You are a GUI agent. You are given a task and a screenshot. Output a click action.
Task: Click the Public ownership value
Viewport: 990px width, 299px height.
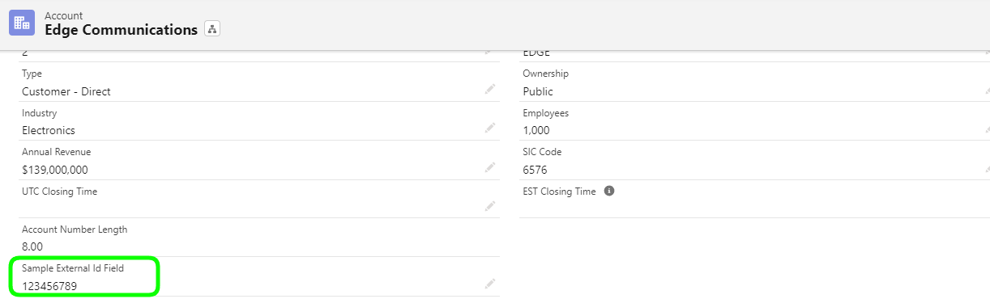pyautogui.click(x=538, y=91)
